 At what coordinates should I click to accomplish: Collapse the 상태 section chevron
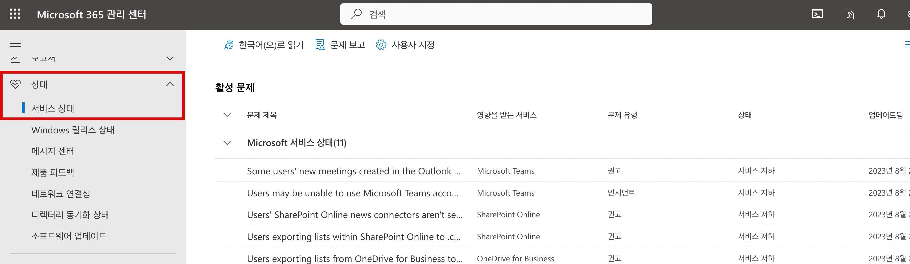click(x=170, y=84)
